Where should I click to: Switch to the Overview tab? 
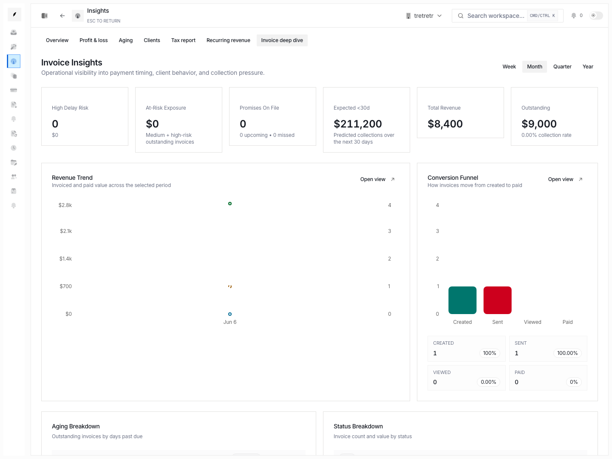57,40
